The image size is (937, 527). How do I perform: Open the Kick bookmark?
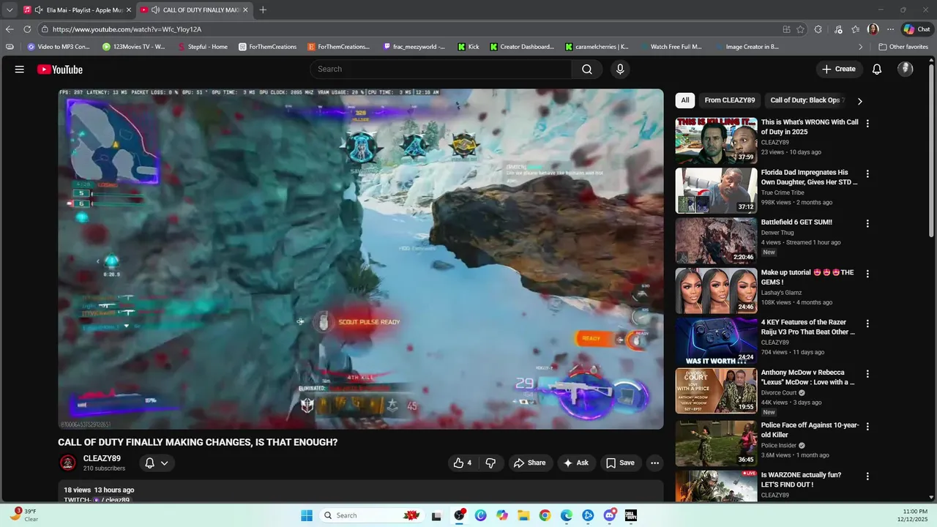pyautogui.click(x=468, y=47)
